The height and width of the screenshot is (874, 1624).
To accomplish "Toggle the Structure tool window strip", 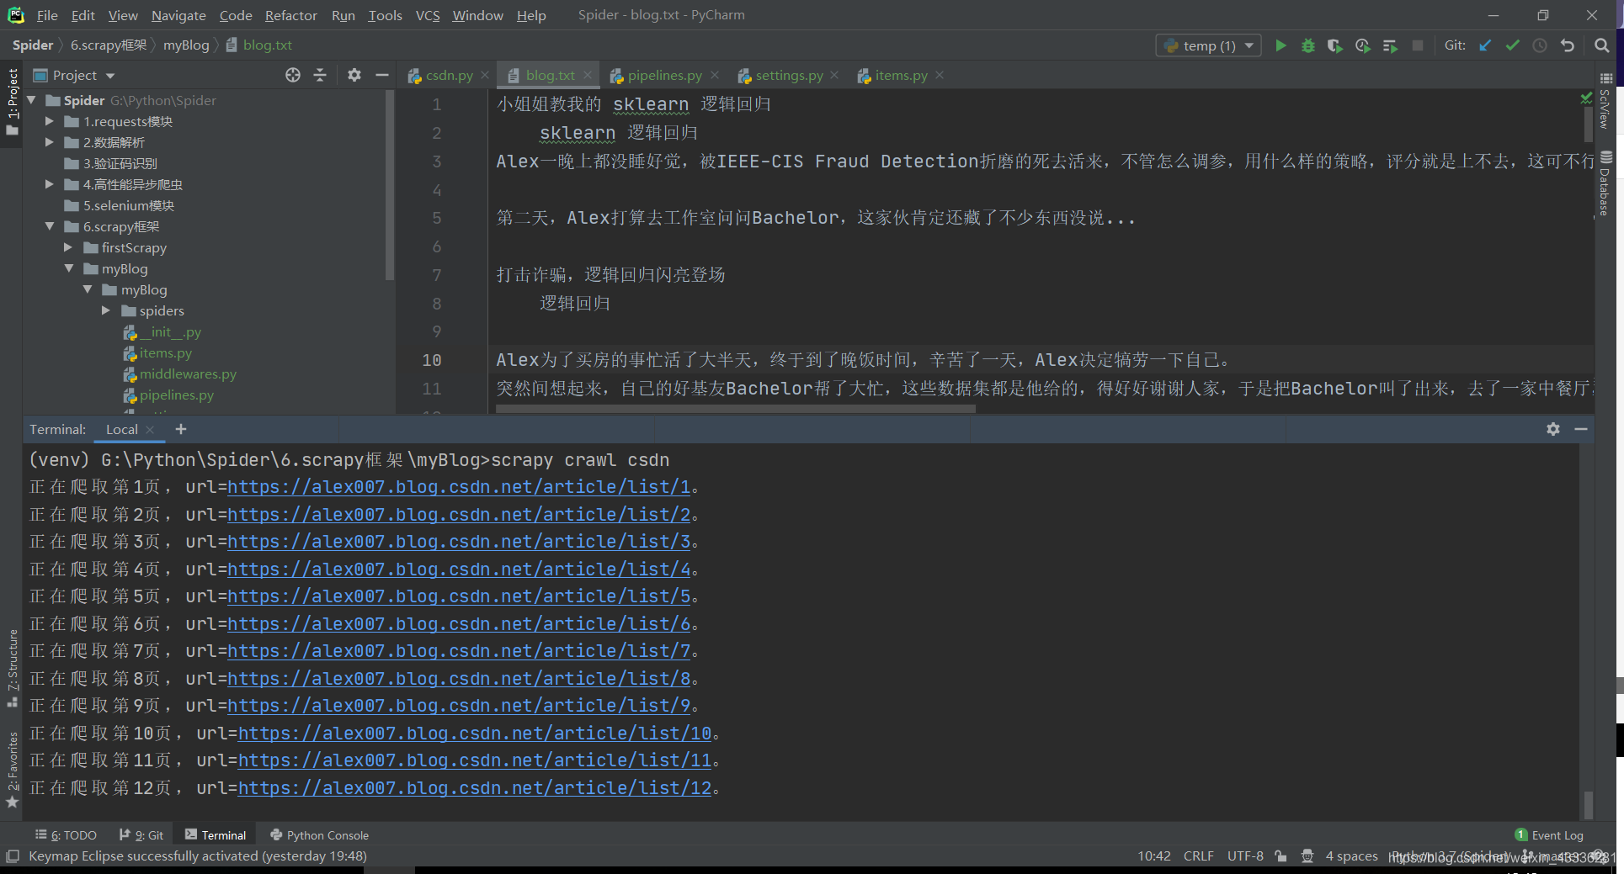I will pos(12,668).
